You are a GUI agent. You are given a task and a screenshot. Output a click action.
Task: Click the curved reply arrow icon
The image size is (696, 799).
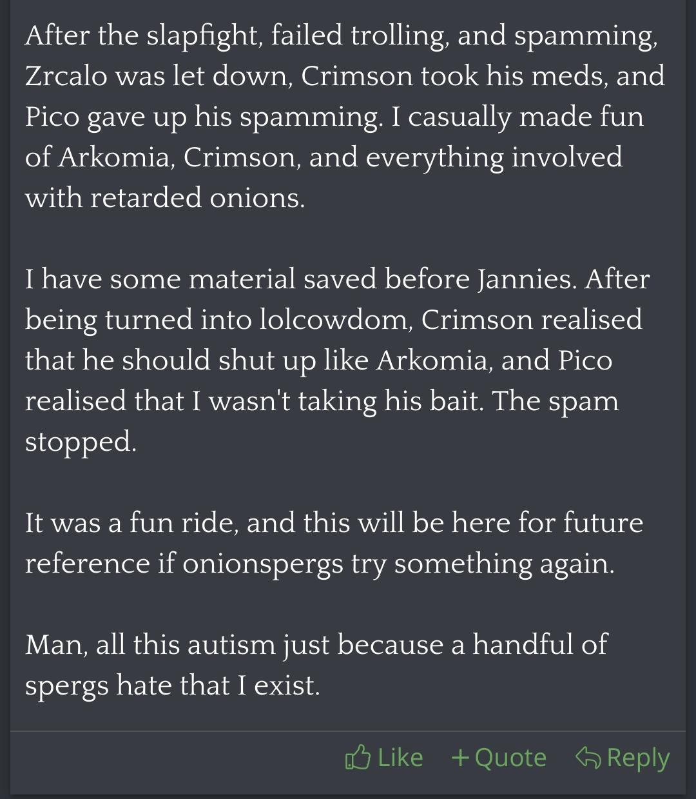pyautogui.click(x=588, y=758)
